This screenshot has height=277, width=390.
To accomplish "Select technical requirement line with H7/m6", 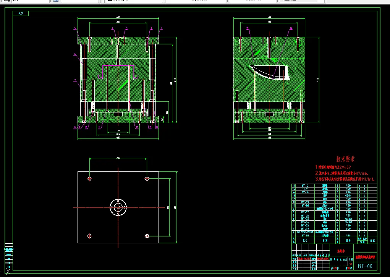I will 342,173.
